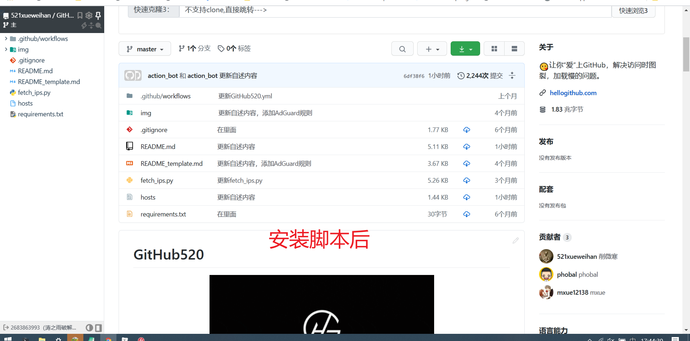The image size is (690, 341).
Task: Click the pencil edit icon for README
Action: click(515, 240)
